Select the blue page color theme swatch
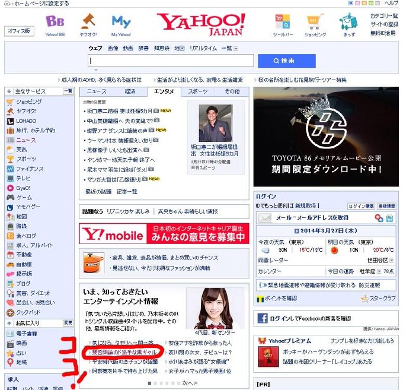 click(351, 4)
